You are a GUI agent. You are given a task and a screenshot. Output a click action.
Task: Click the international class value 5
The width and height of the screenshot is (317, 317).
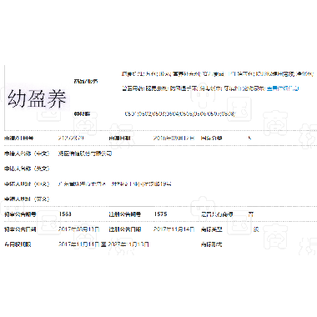pyautogui.click(x=249, y=138)
